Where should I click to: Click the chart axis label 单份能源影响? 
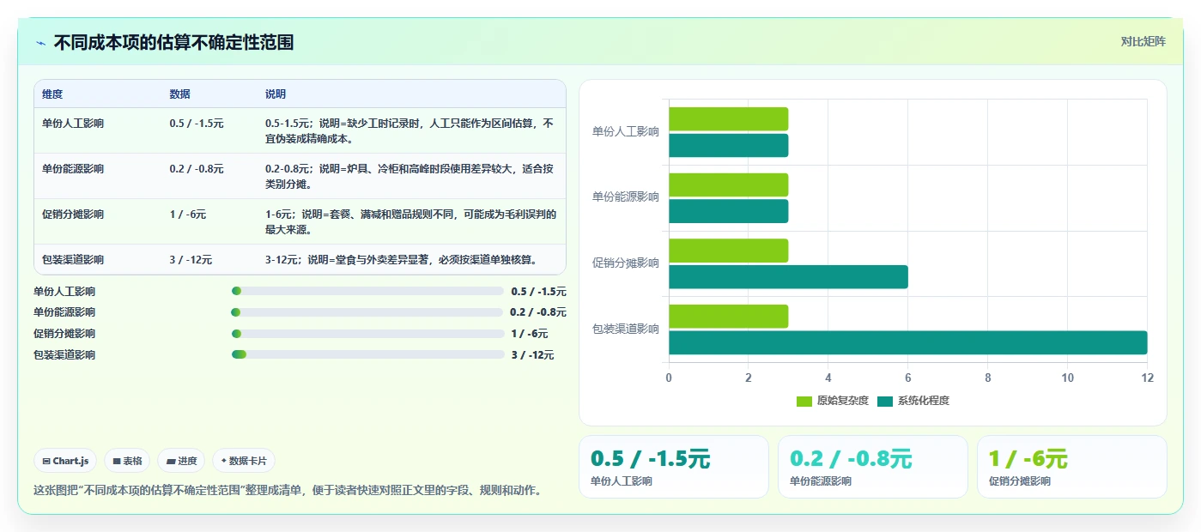[626, 197]
